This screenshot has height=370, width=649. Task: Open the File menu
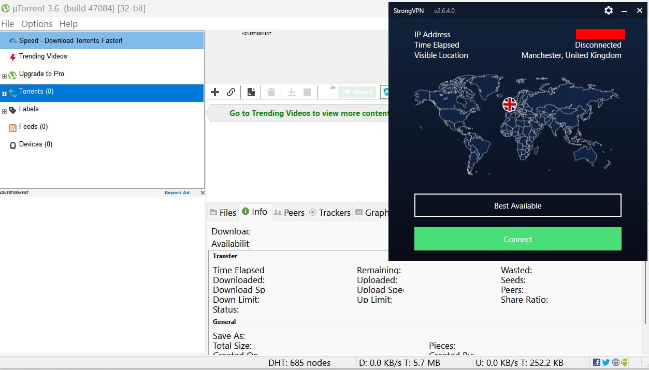pyautogui.click(x=7, y=24)
